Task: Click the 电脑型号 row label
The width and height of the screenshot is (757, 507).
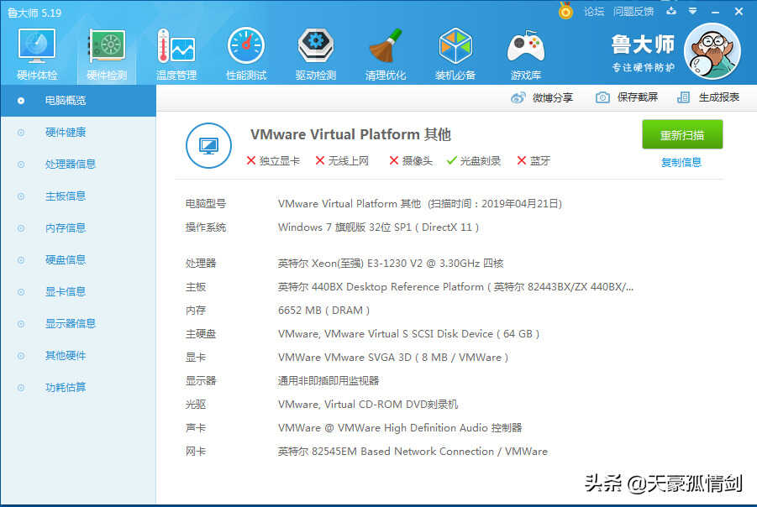Action: (x=206, y=204)
